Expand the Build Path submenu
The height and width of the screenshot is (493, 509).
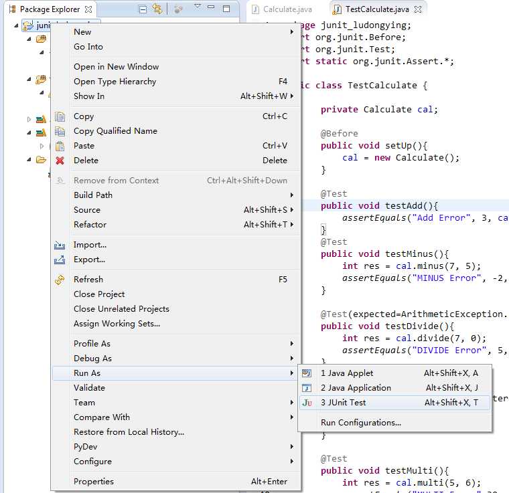[x=176, y=195]
